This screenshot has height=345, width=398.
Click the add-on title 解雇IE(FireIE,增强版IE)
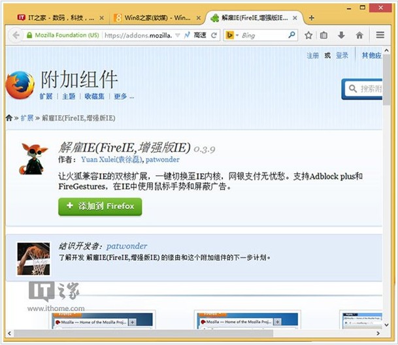(124, 147)
